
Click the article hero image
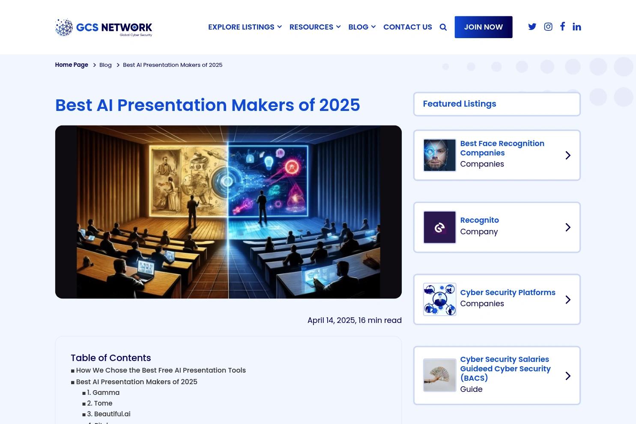point(228,212)
